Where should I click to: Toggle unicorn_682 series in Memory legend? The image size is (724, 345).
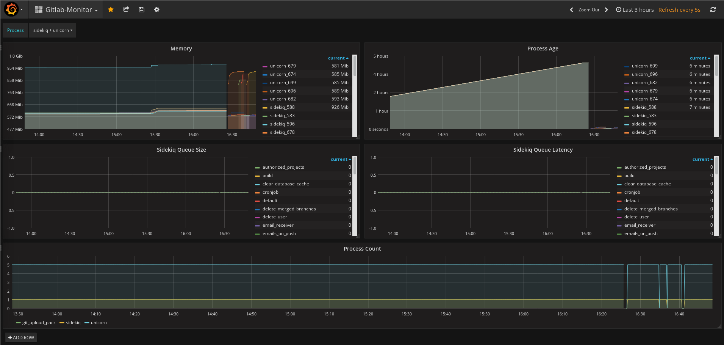[283, 99]
